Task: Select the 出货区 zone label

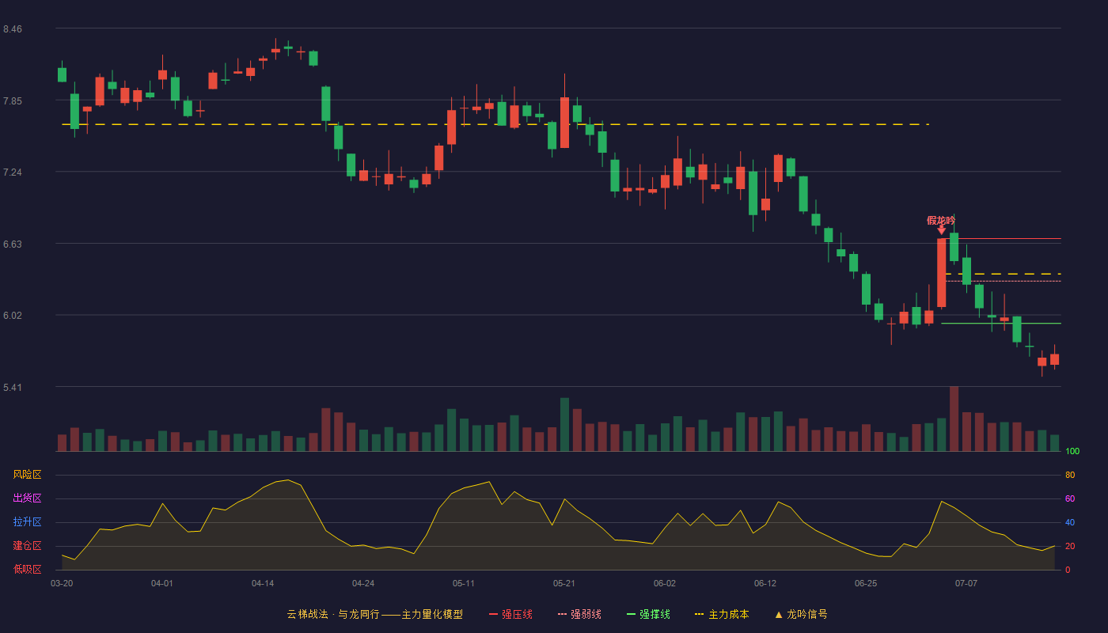Action: 27,498
